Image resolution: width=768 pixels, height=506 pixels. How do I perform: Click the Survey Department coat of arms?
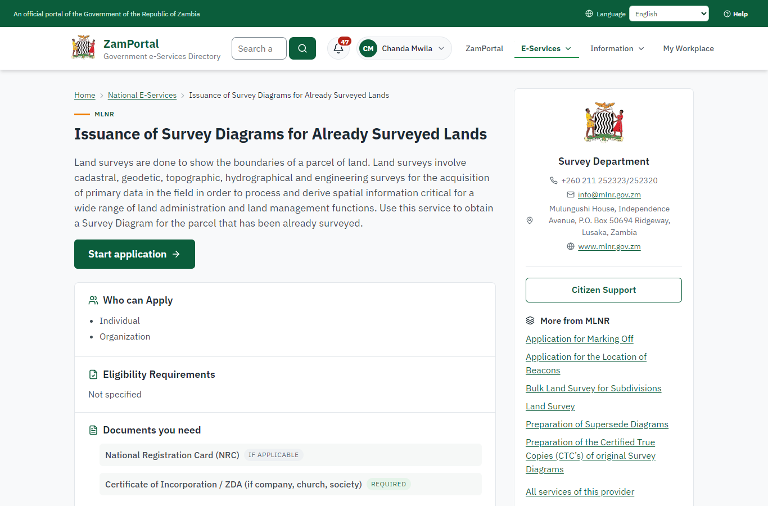point(604,122)
